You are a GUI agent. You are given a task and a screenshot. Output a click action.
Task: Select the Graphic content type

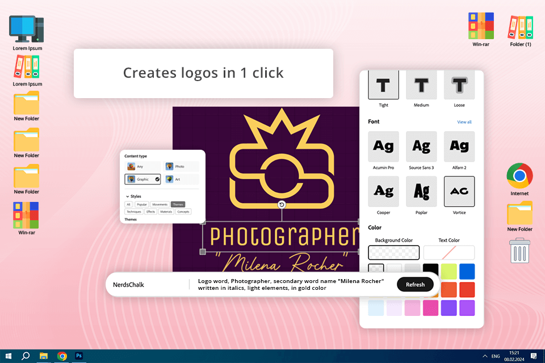[143, 179]
